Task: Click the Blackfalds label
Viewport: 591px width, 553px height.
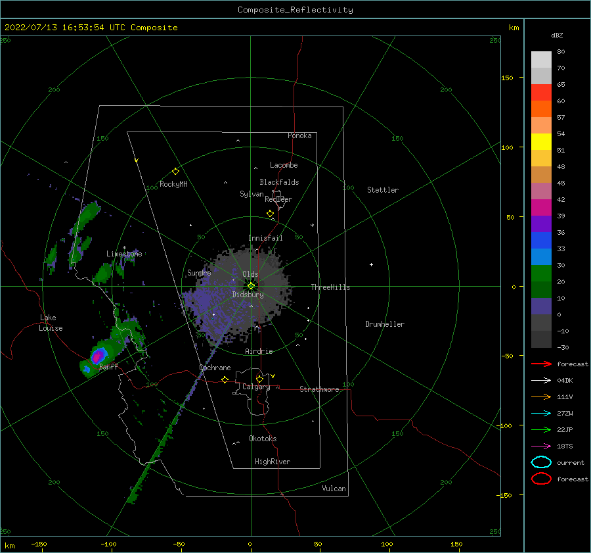Action: click(279, 182)
